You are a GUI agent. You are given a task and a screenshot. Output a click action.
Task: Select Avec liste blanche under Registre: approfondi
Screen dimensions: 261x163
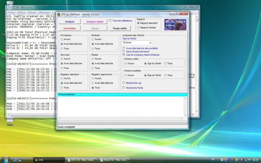93,83
